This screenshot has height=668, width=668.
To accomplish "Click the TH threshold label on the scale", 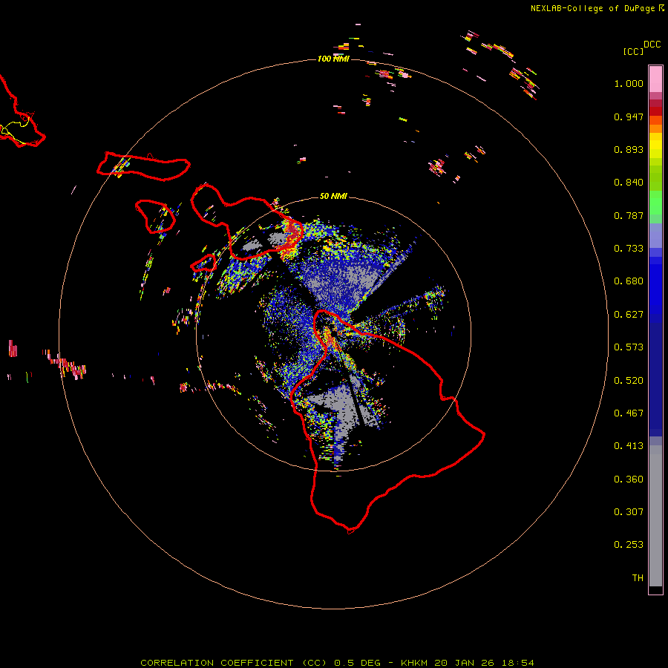I will 638,578.
